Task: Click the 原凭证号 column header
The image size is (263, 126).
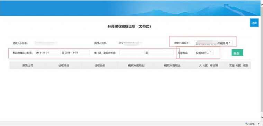Action: click(28, 65)
